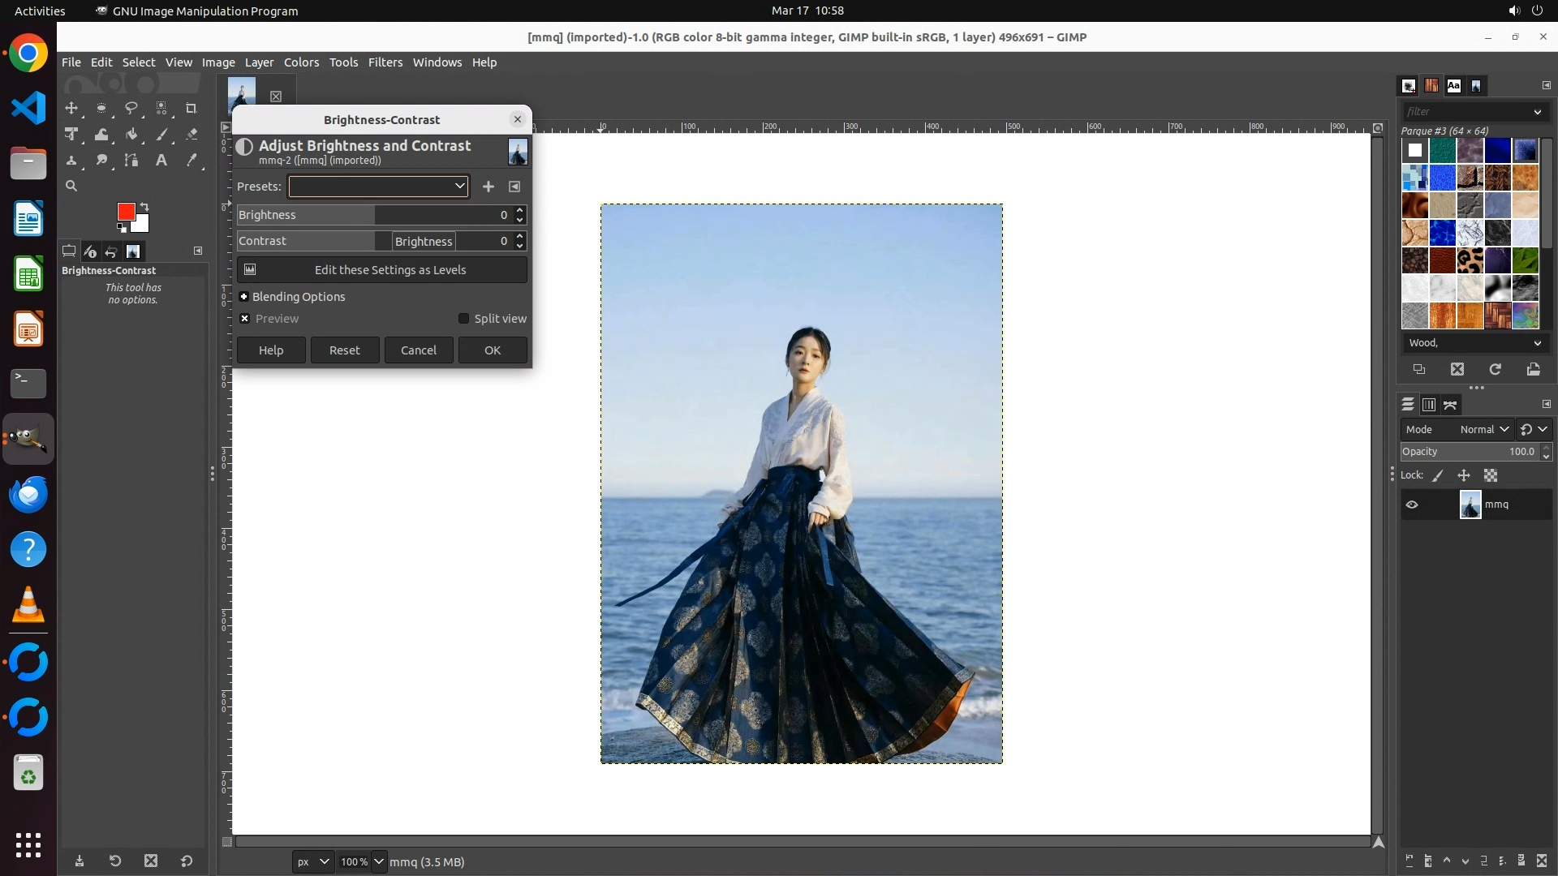This screenshot has width=1558, height=876.
Task: Select the Zoom magnifier tool
Action: click(x=71, y=187)
